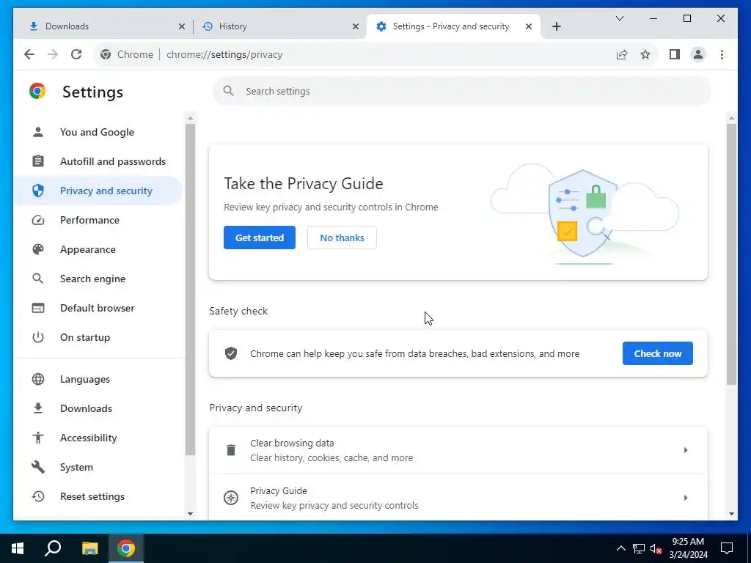The height and width of the screenshot is (563, 751).
Task: Click the Default browser window icon
Action: (x=38, y=308)
